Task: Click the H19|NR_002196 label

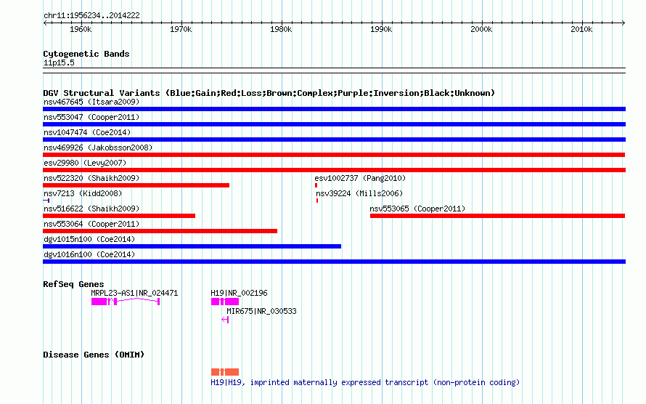Action: click(239, 293)
